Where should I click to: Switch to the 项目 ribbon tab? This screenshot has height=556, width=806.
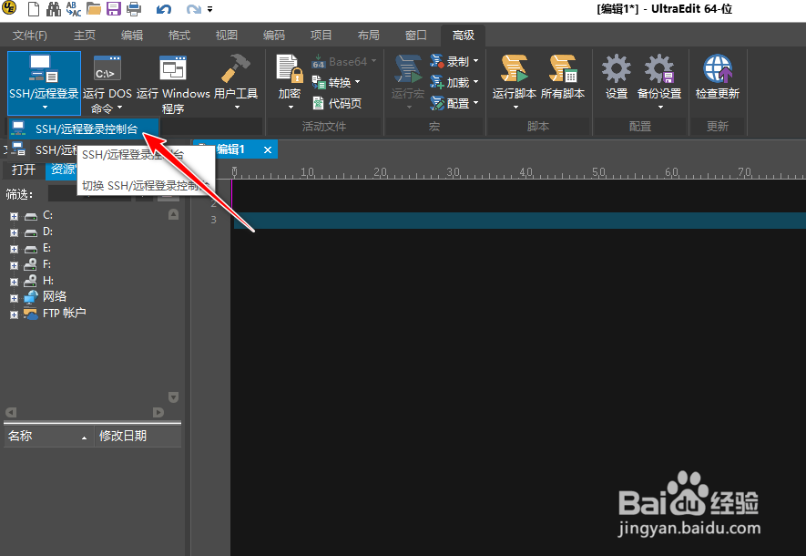pyautogui.click(x=321, y=35)
